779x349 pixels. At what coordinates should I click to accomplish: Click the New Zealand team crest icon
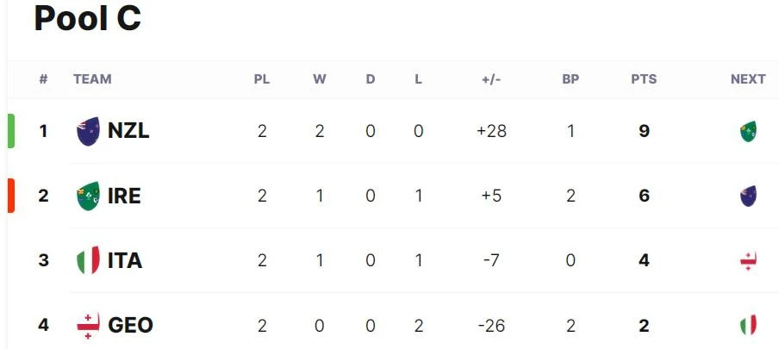[x=88, y=131]
